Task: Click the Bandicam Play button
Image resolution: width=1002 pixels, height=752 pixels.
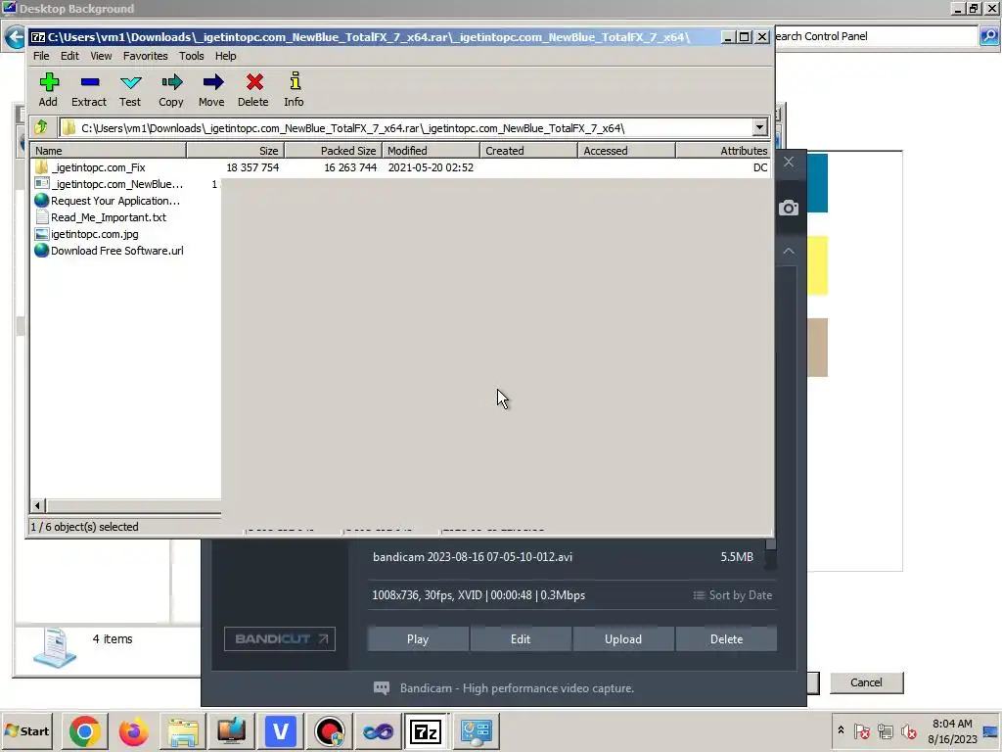Action: coord(418,638)
